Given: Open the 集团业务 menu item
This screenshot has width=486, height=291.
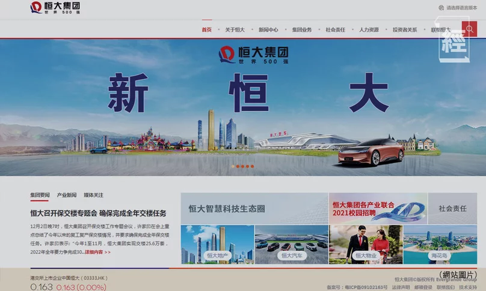Looking at the screenshot, I should pyautogui.click(x=302, y=29).
